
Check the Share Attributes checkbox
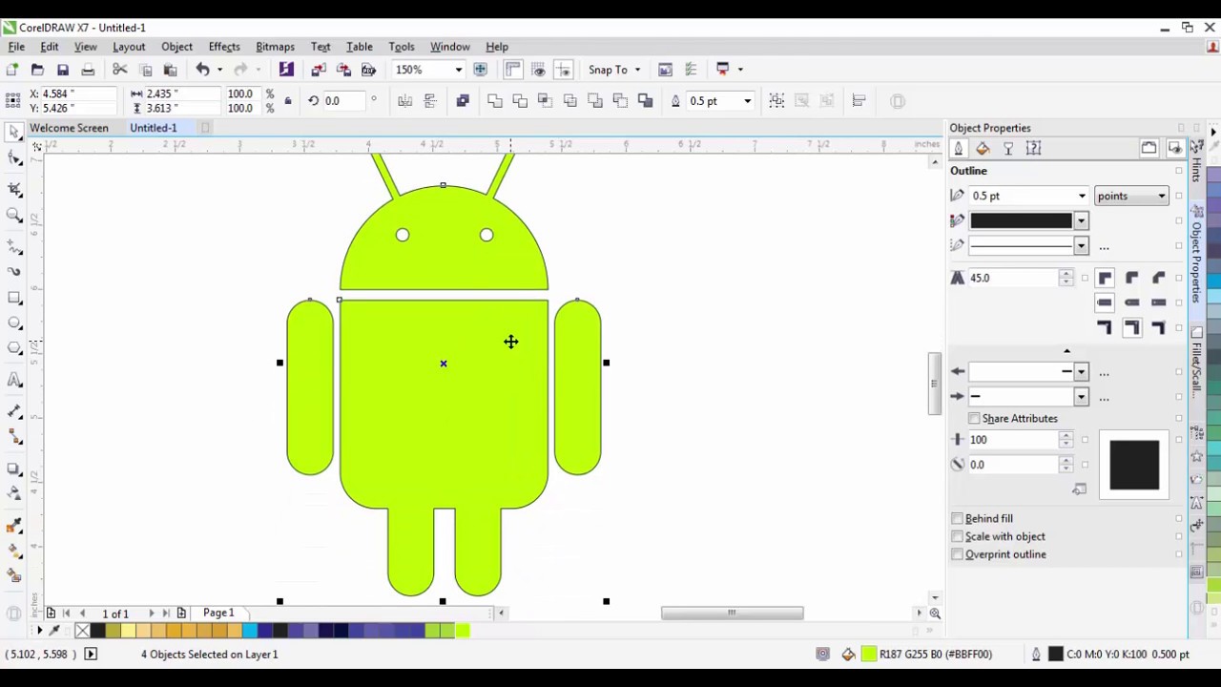974,419
